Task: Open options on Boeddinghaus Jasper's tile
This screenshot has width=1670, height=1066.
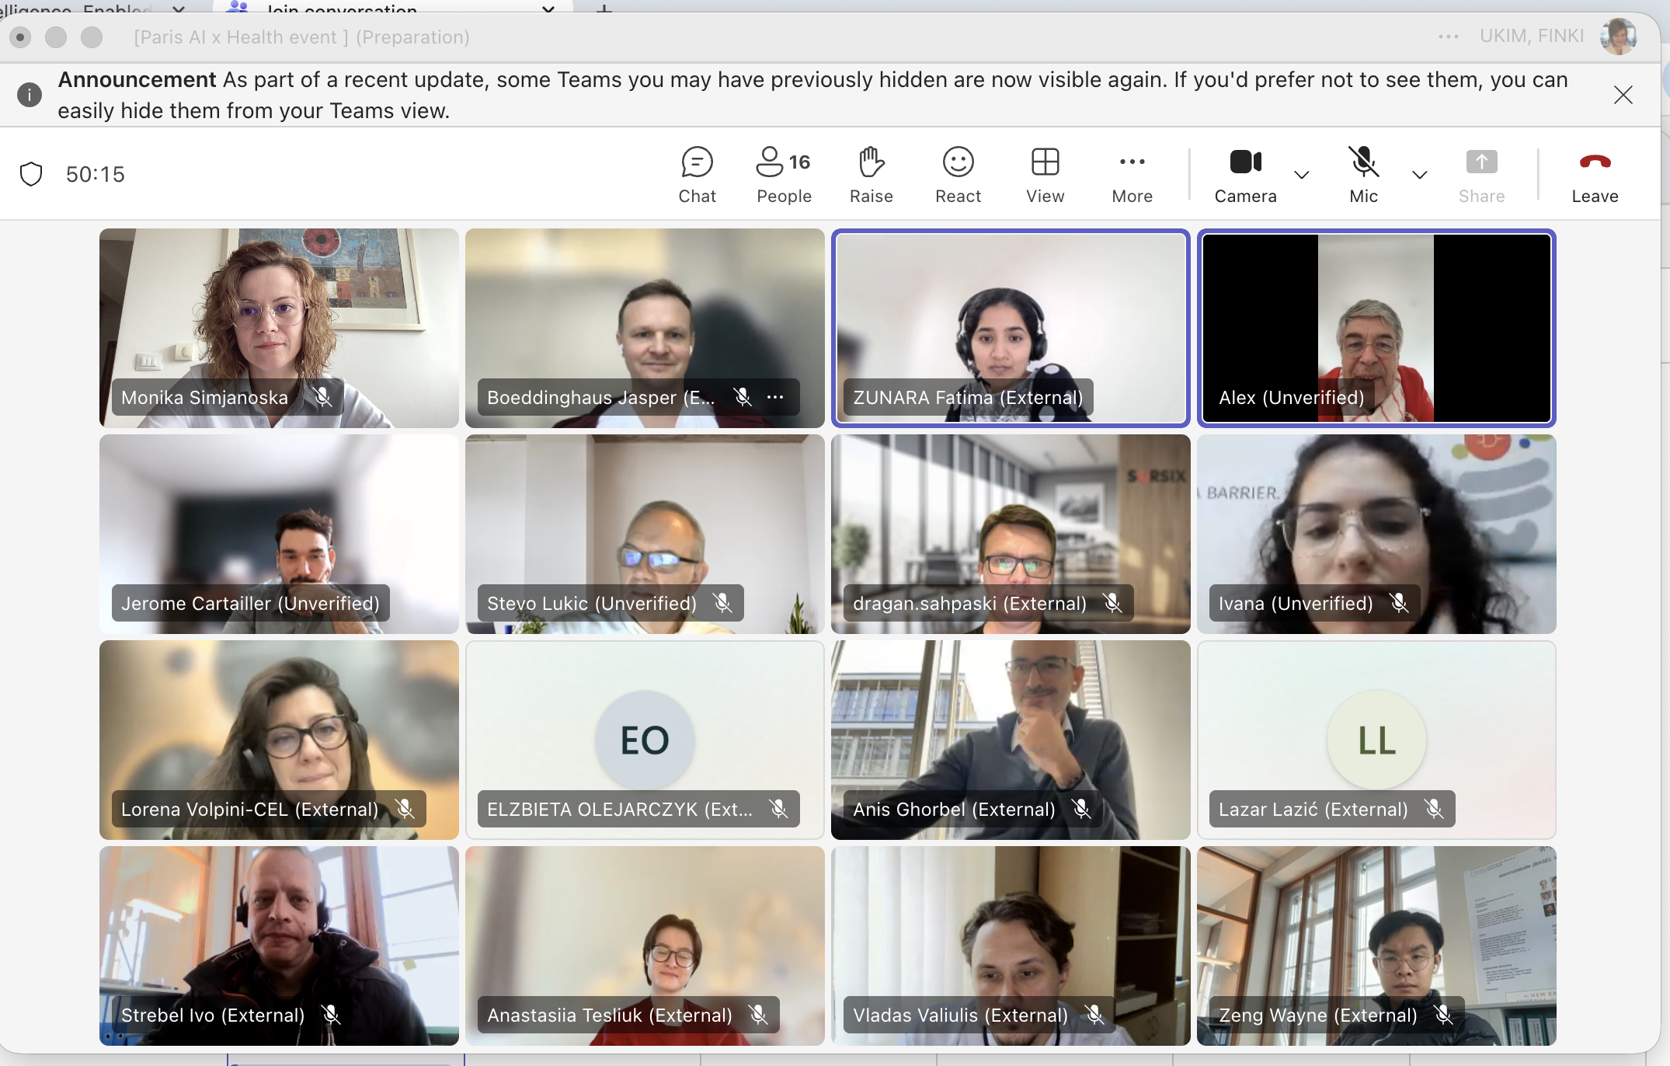Action: point(775,397)
